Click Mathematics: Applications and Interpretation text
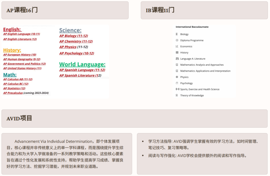The width and height of the screenshot is (270, 176). (205, 71)
